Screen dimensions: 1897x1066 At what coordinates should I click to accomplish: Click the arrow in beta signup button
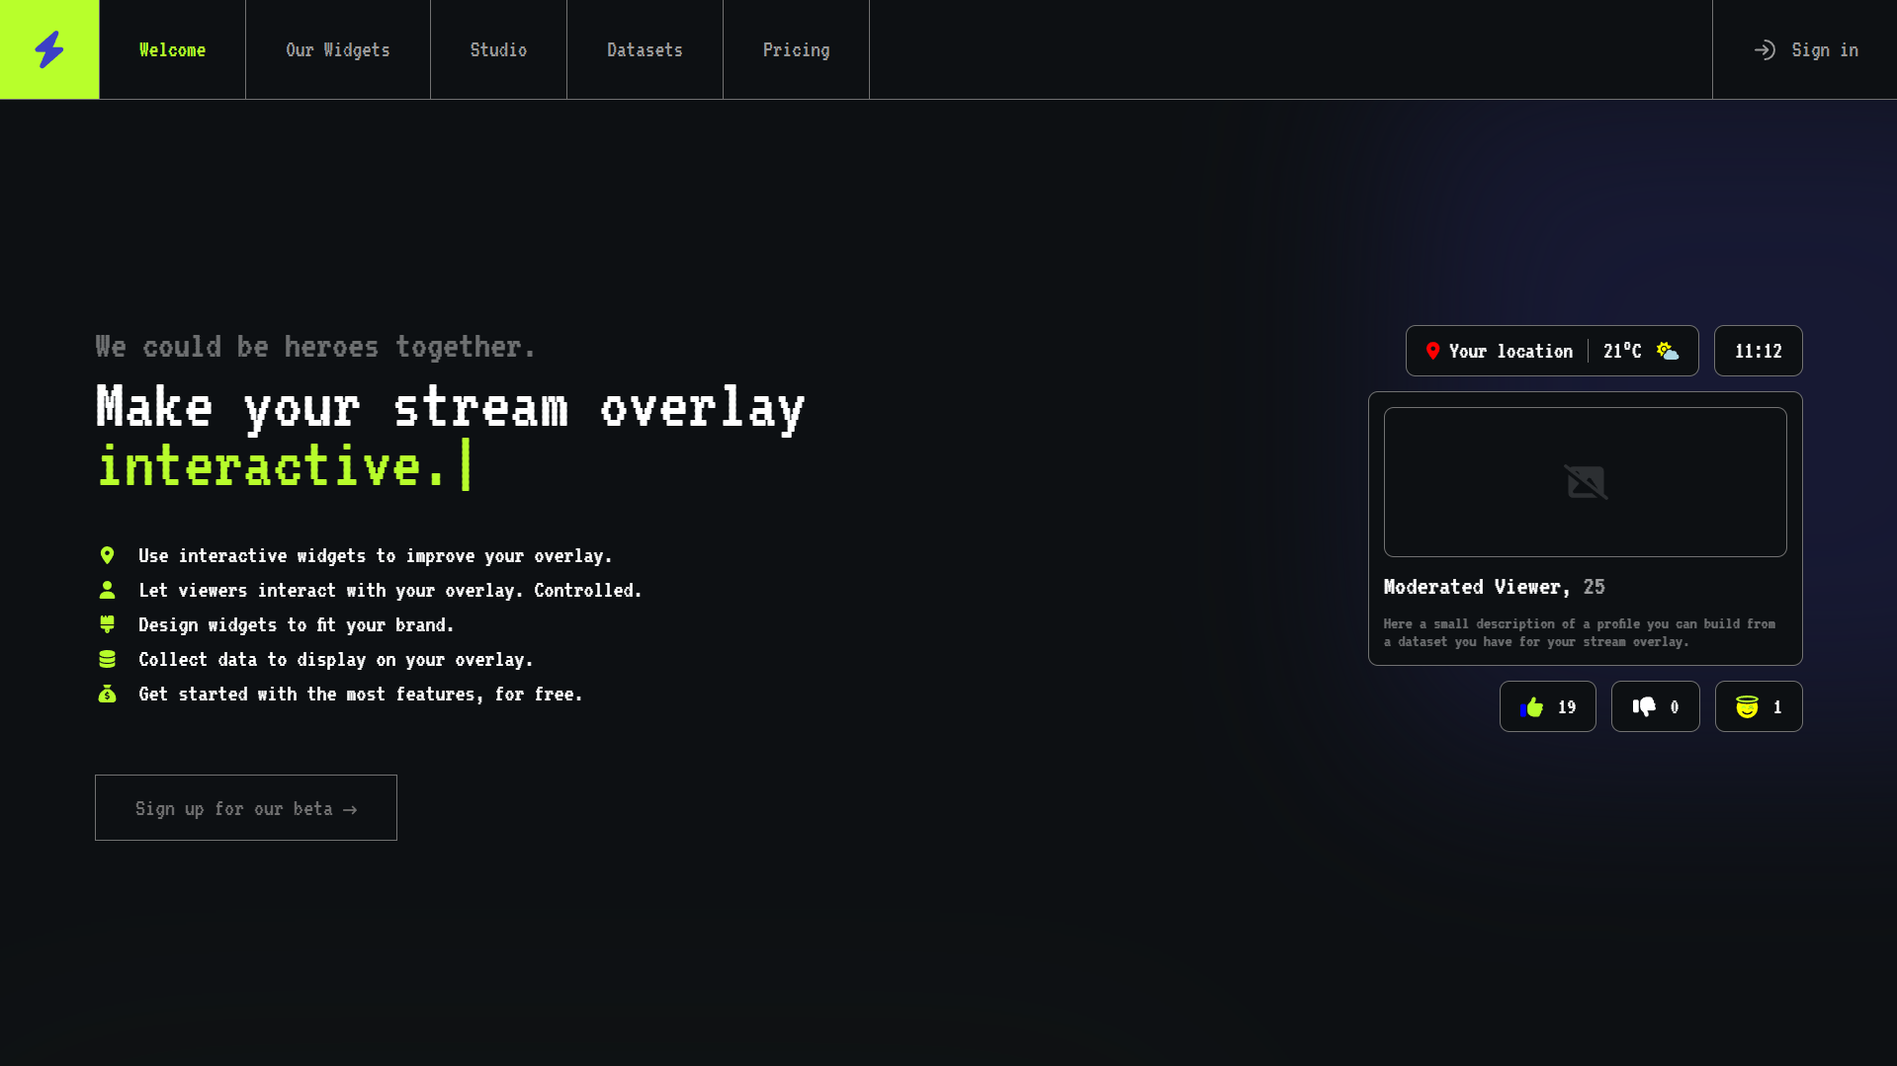coord(350,809)
